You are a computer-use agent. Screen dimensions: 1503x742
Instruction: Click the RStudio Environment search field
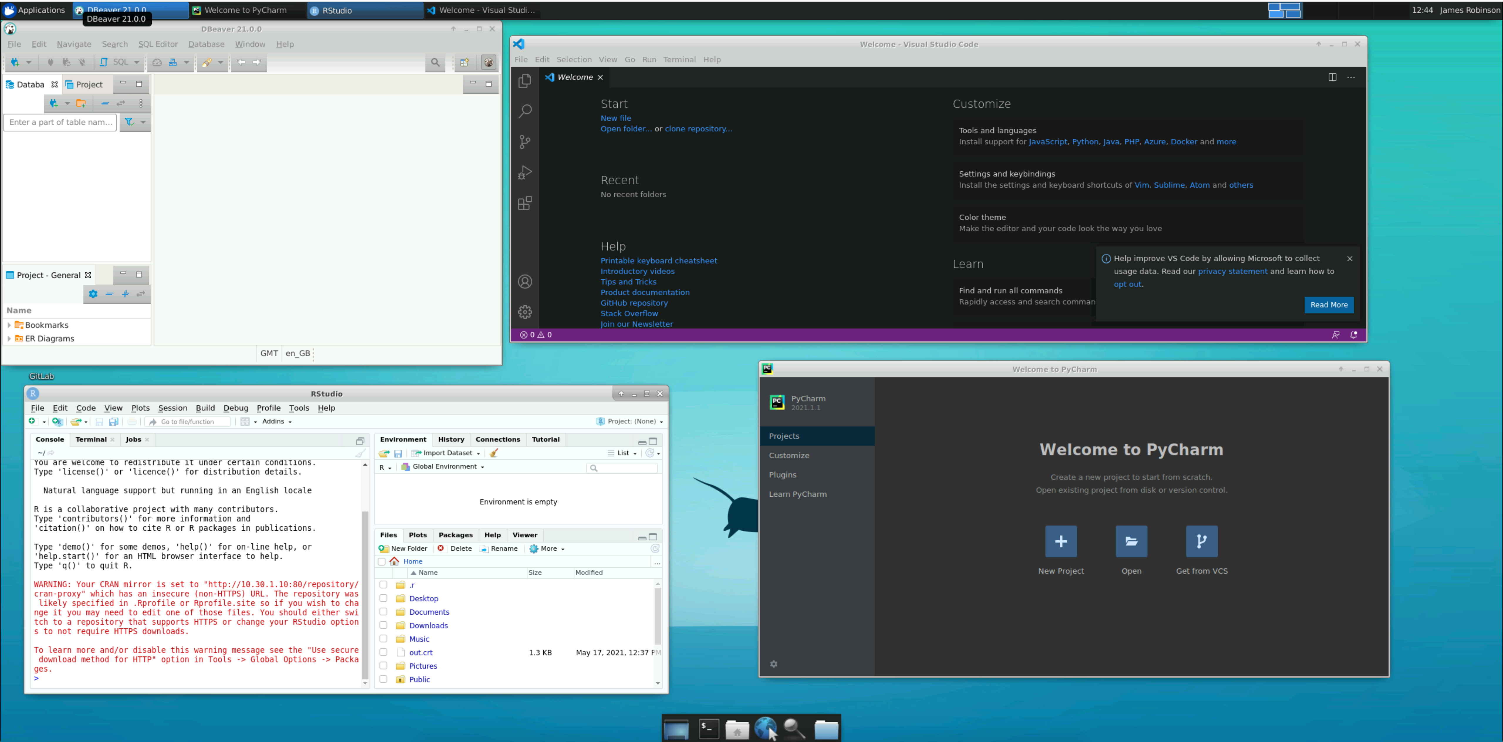pyautogui.click(x=622, y=468)
